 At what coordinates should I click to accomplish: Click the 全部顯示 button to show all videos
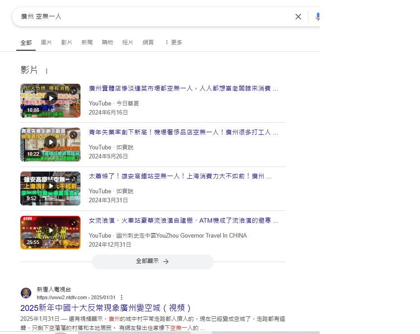point(153,261)
